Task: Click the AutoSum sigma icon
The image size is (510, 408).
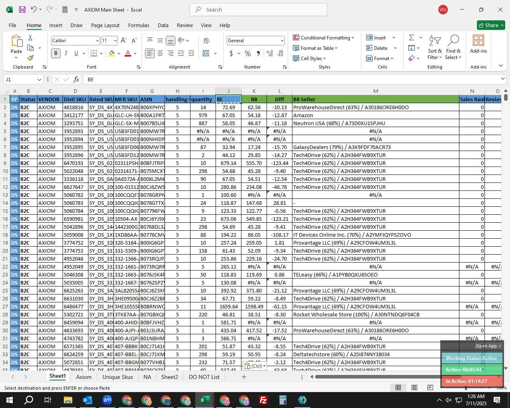Action: [x=412, y=37]
